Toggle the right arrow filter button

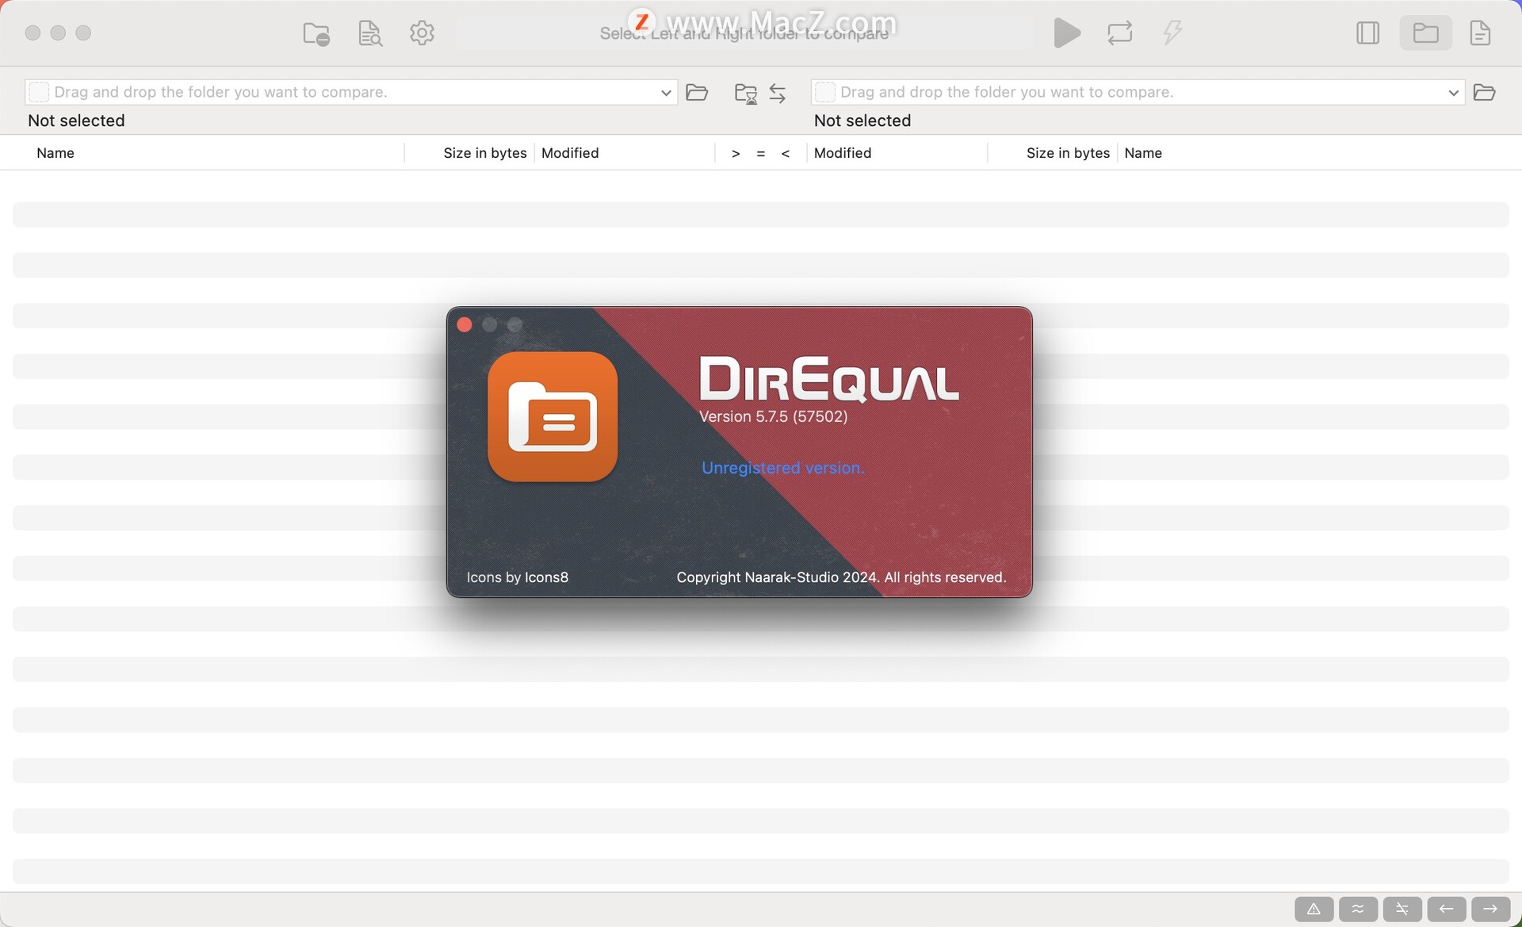pyautogui.click(x=1490, y=909)
